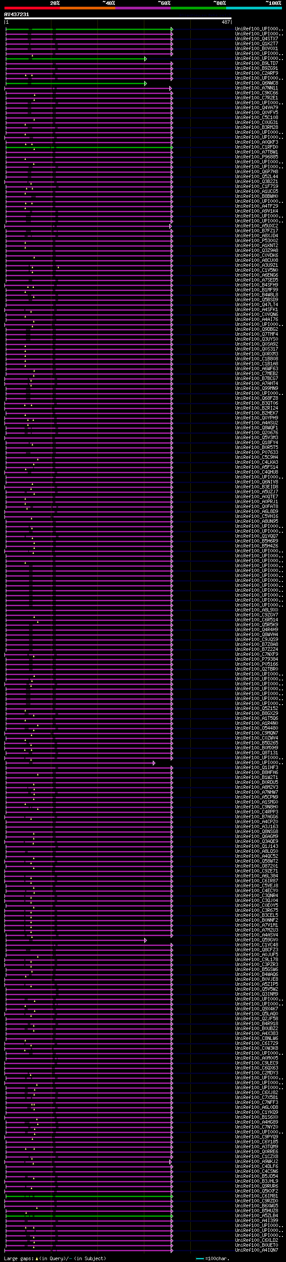This screenshot has width=286, height=1262.
Task: Click the white query sequence ruler bar
Action: (x=118, y=18)
